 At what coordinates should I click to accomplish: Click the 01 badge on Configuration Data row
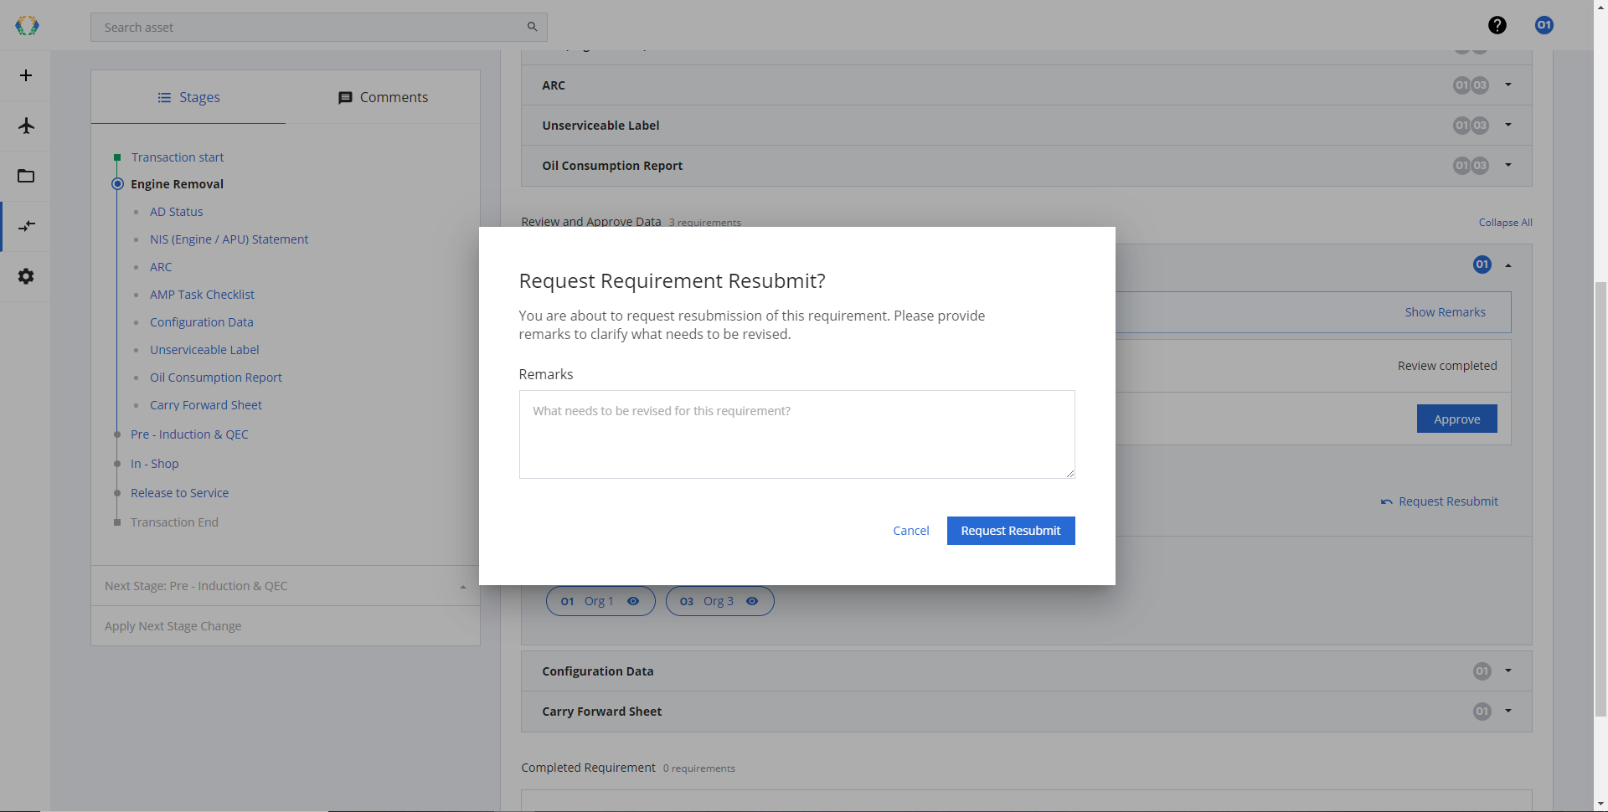click(1482, 671)
